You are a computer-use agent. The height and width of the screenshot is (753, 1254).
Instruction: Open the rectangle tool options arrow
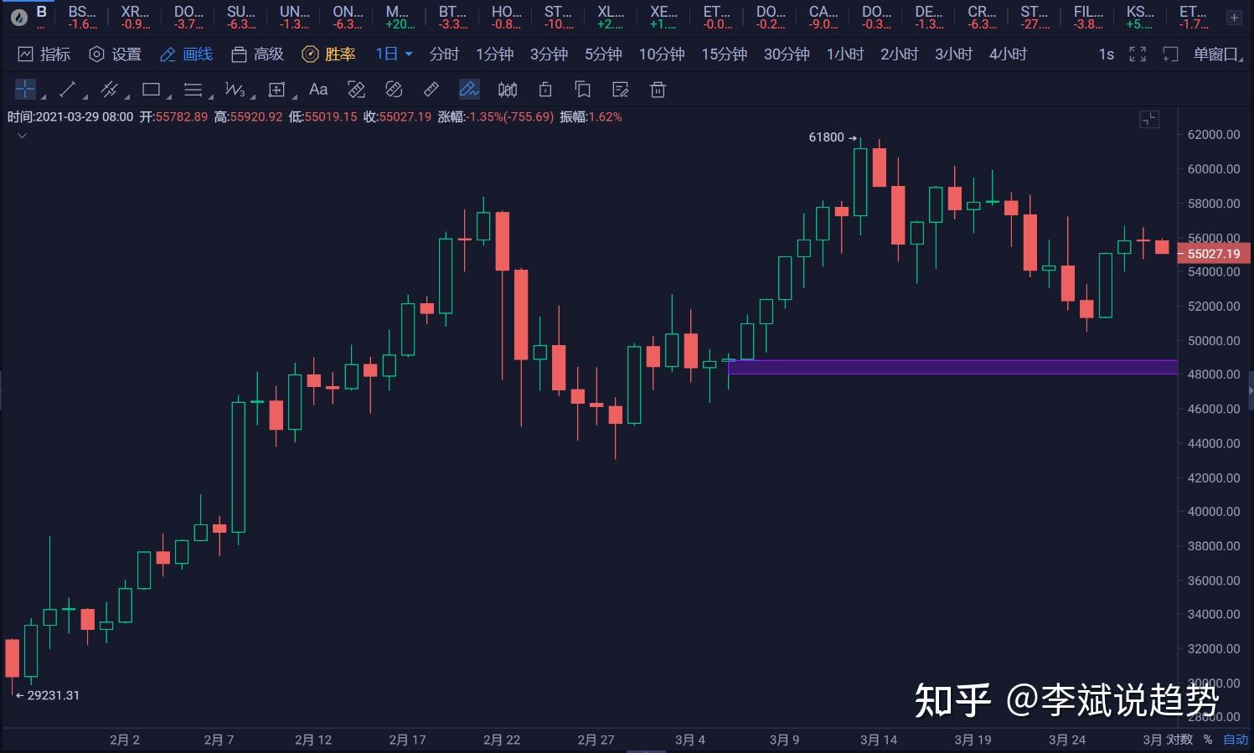coord(169,95)
